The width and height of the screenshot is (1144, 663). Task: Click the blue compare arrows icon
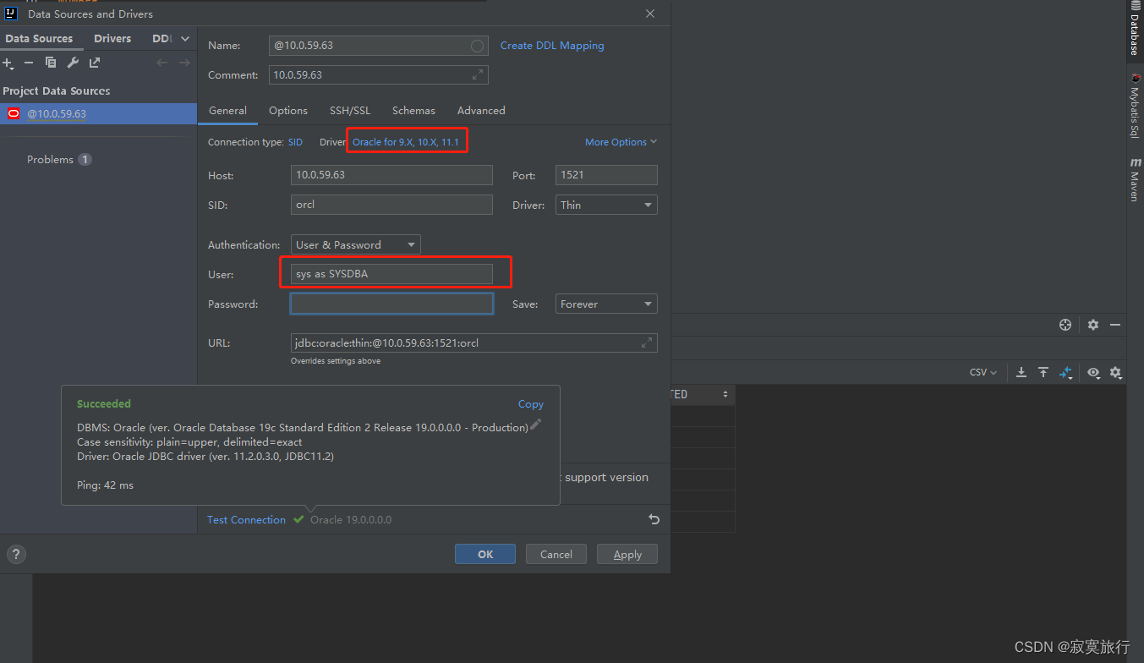coord(1066,372)
